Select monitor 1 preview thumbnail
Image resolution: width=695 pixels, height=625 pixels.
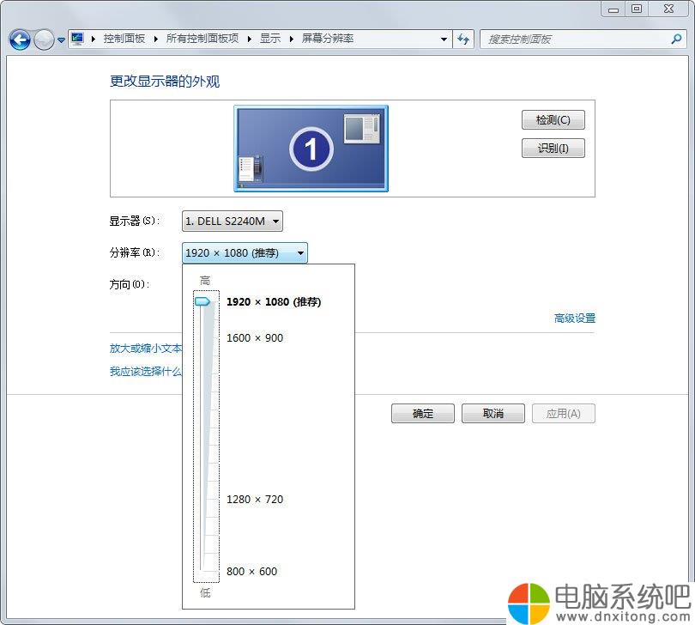(311, 149)
